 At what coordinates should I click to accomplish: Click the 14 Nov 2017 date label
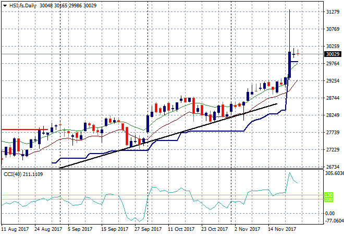point(282,229)
